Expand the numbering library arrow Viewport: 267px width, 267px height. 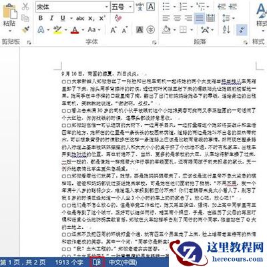pos(192,7)
